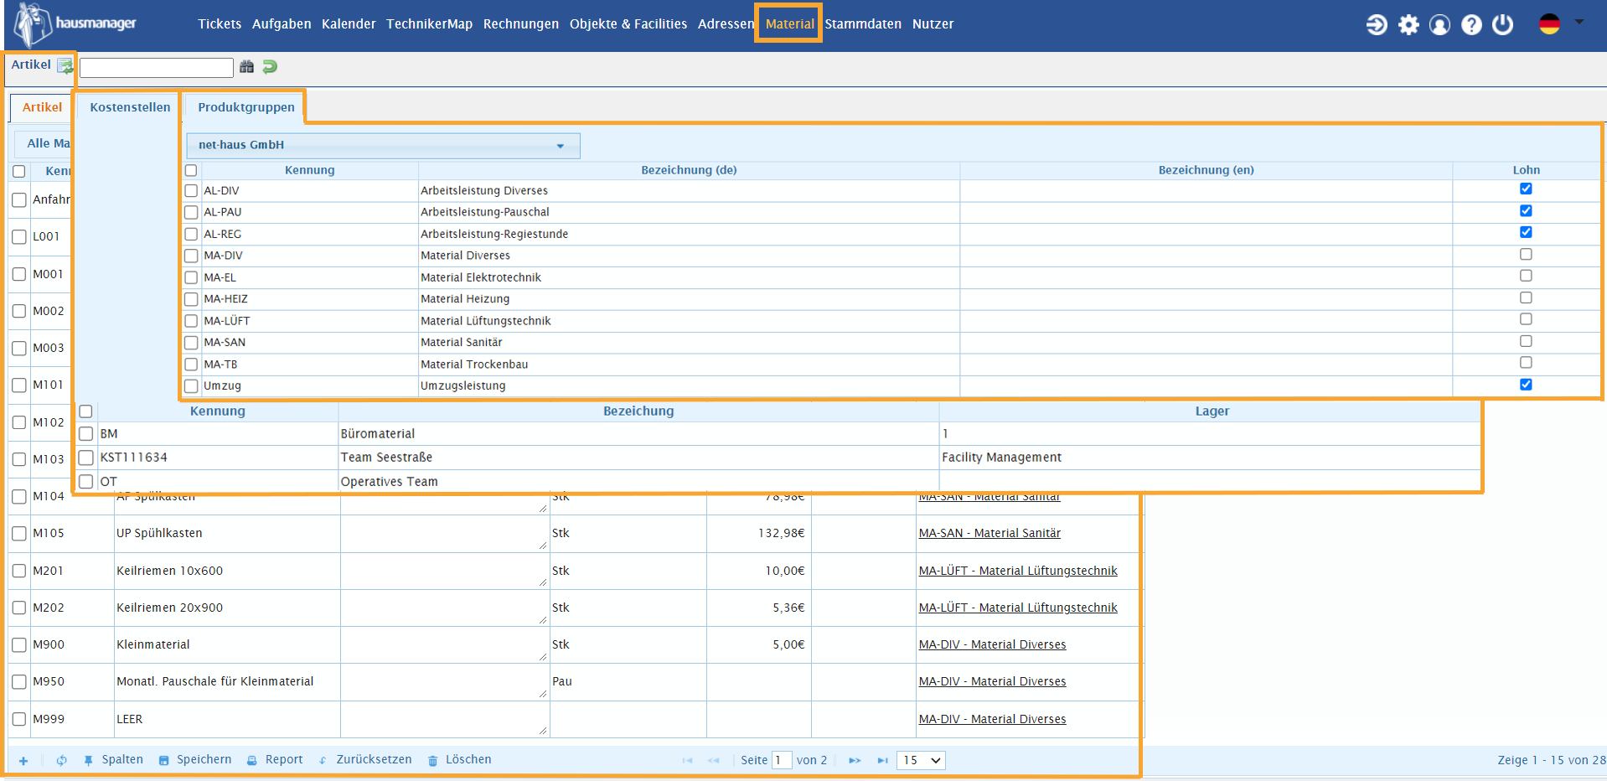1607x781 pixels.
Task: Tick the OT Operatives Team checkbox
Action: point(85,482)
